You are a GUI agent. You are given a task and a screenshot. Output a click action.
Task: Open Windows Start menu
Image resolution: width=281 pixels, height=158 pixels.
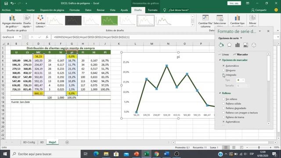5,154
